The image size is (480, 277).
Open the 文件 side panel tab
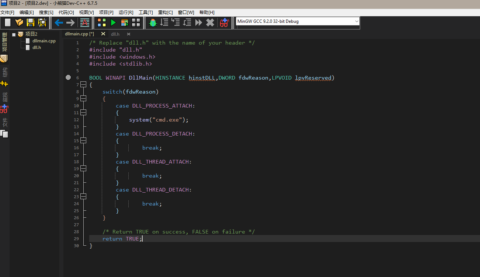tap(4, 122)
